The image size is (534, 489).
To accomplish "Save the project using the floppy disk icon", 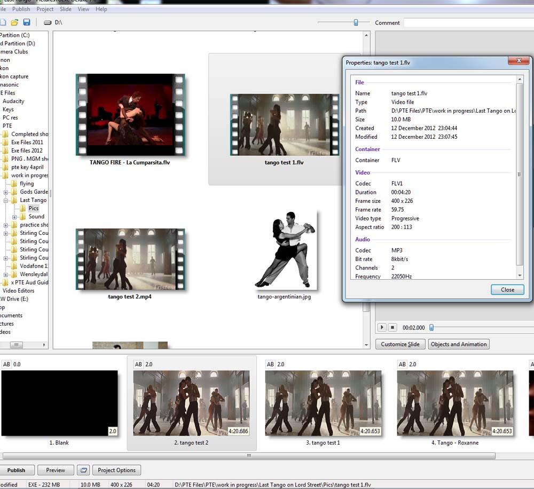I will 27,22.
